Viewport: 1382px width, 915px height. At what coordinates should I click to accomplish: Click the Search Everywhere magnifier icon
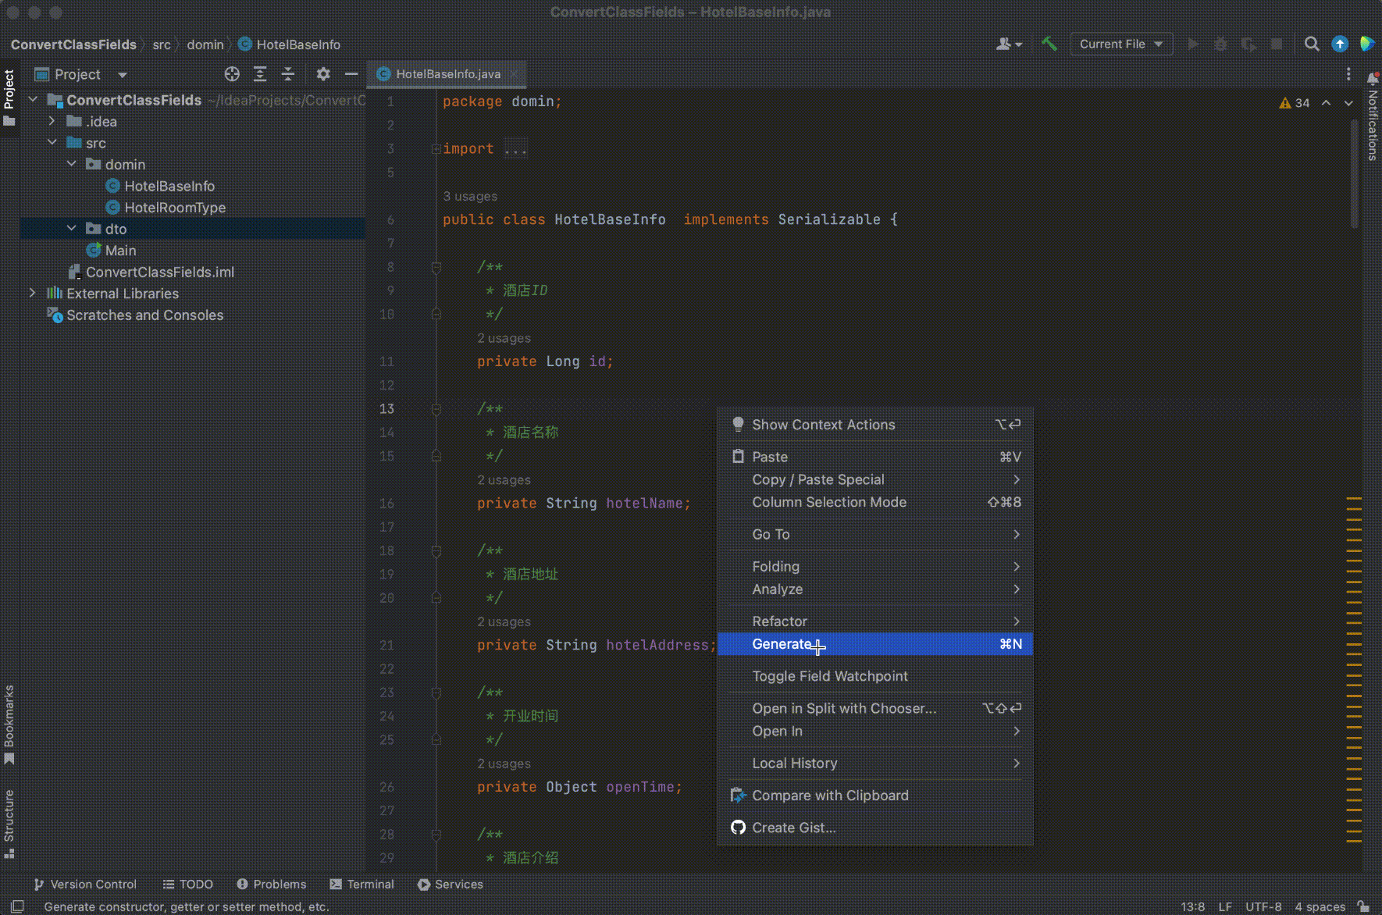pyautogui.click(x=1312, y=44)
